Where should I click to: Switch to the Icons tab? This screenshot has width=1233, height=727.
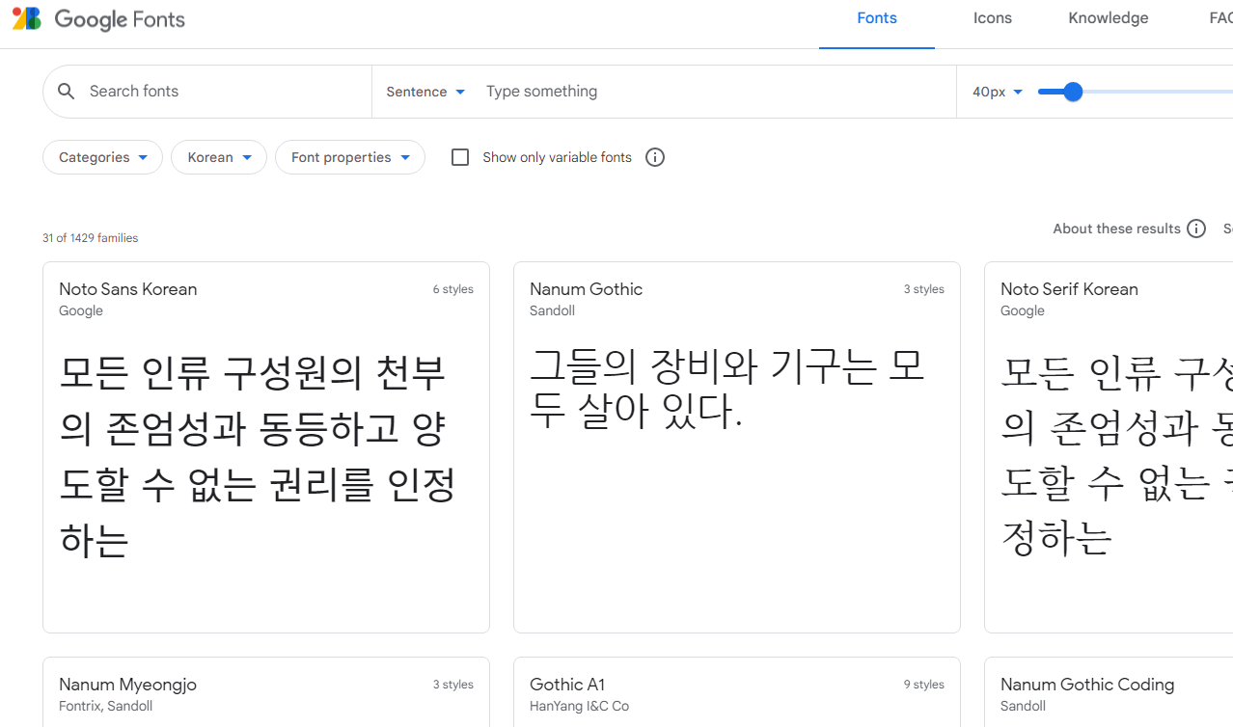pos(993,18)
